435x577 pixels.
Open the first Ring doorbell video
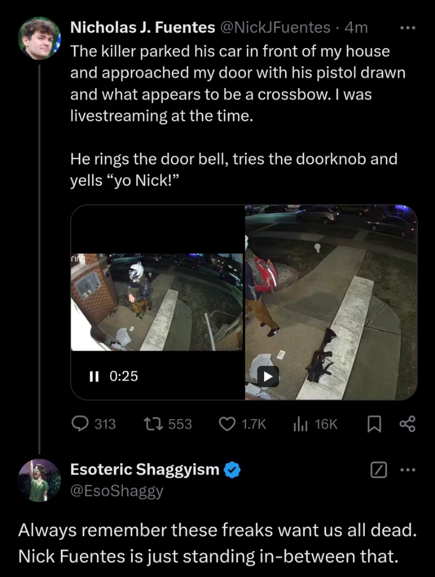pos(157,302)
